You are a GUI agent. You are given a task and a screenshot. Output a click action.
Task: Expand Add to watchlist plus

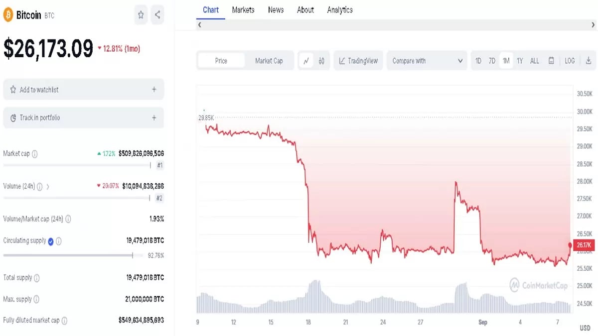click(154, 90)
